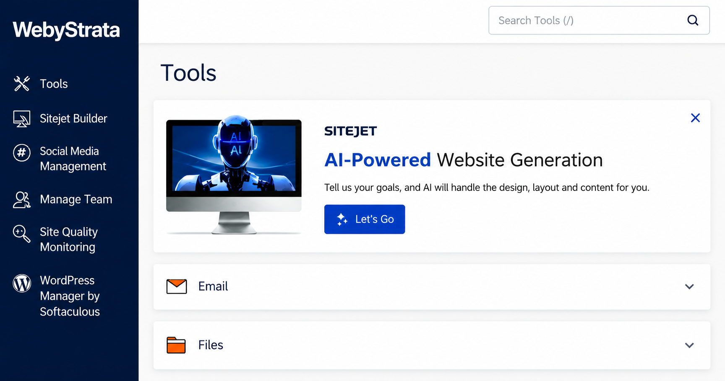Click the Site Quality magnifier icon
This screenshot has width=725, height=381.
21,234
